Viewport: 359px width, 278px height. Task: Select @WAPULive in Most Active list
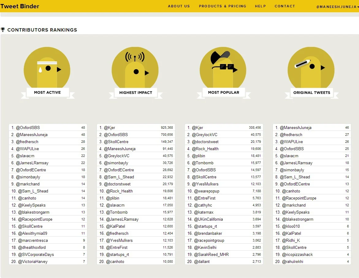click(28, 149)
